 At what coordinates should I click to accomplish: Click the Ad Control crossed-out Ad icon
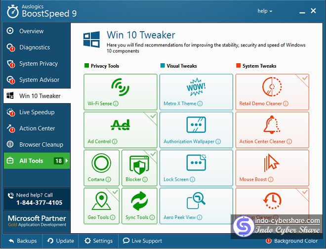click(x=120, y=125)
